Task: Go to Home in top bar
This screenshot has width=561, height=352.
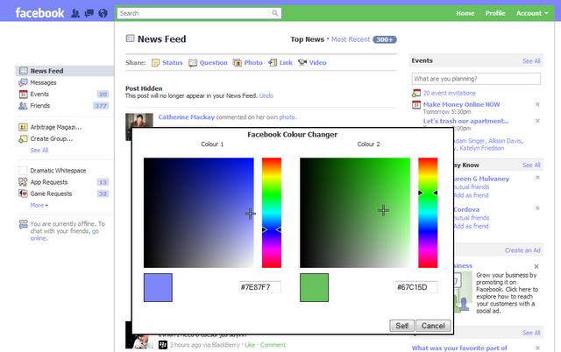Action: pos(465,13)
